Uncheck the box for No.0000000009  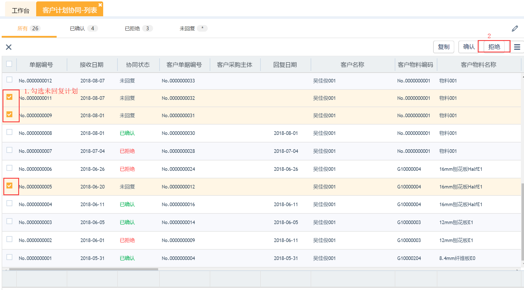point(9,114)
